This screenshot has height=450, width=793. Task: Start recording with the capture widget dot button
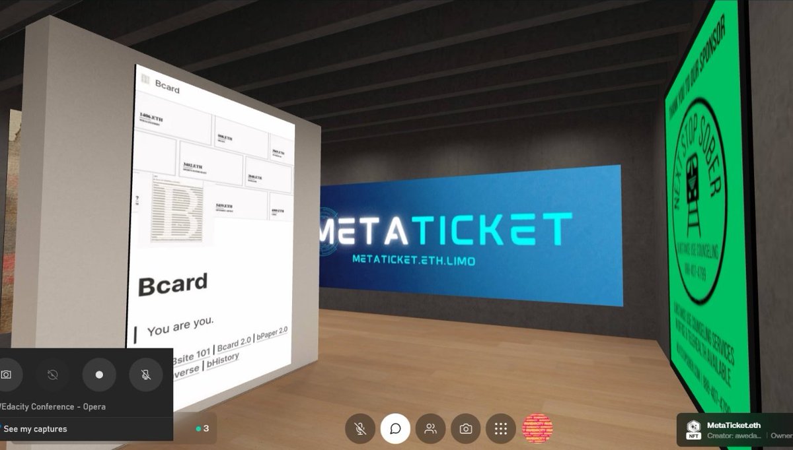click(x=99, y=374)
